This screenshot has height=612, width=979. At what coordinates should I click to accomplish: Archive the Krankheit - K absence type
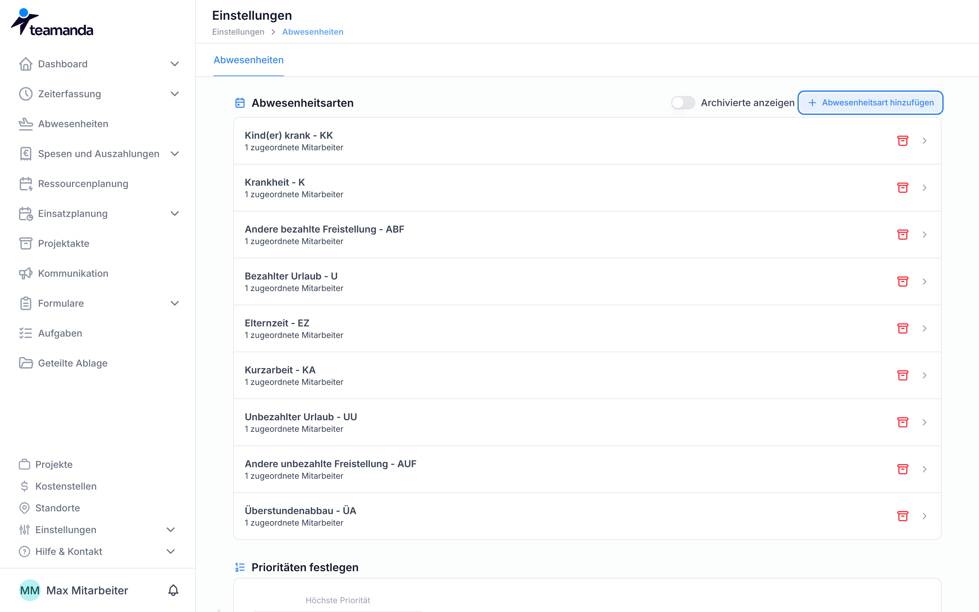(x=903, y=188)
